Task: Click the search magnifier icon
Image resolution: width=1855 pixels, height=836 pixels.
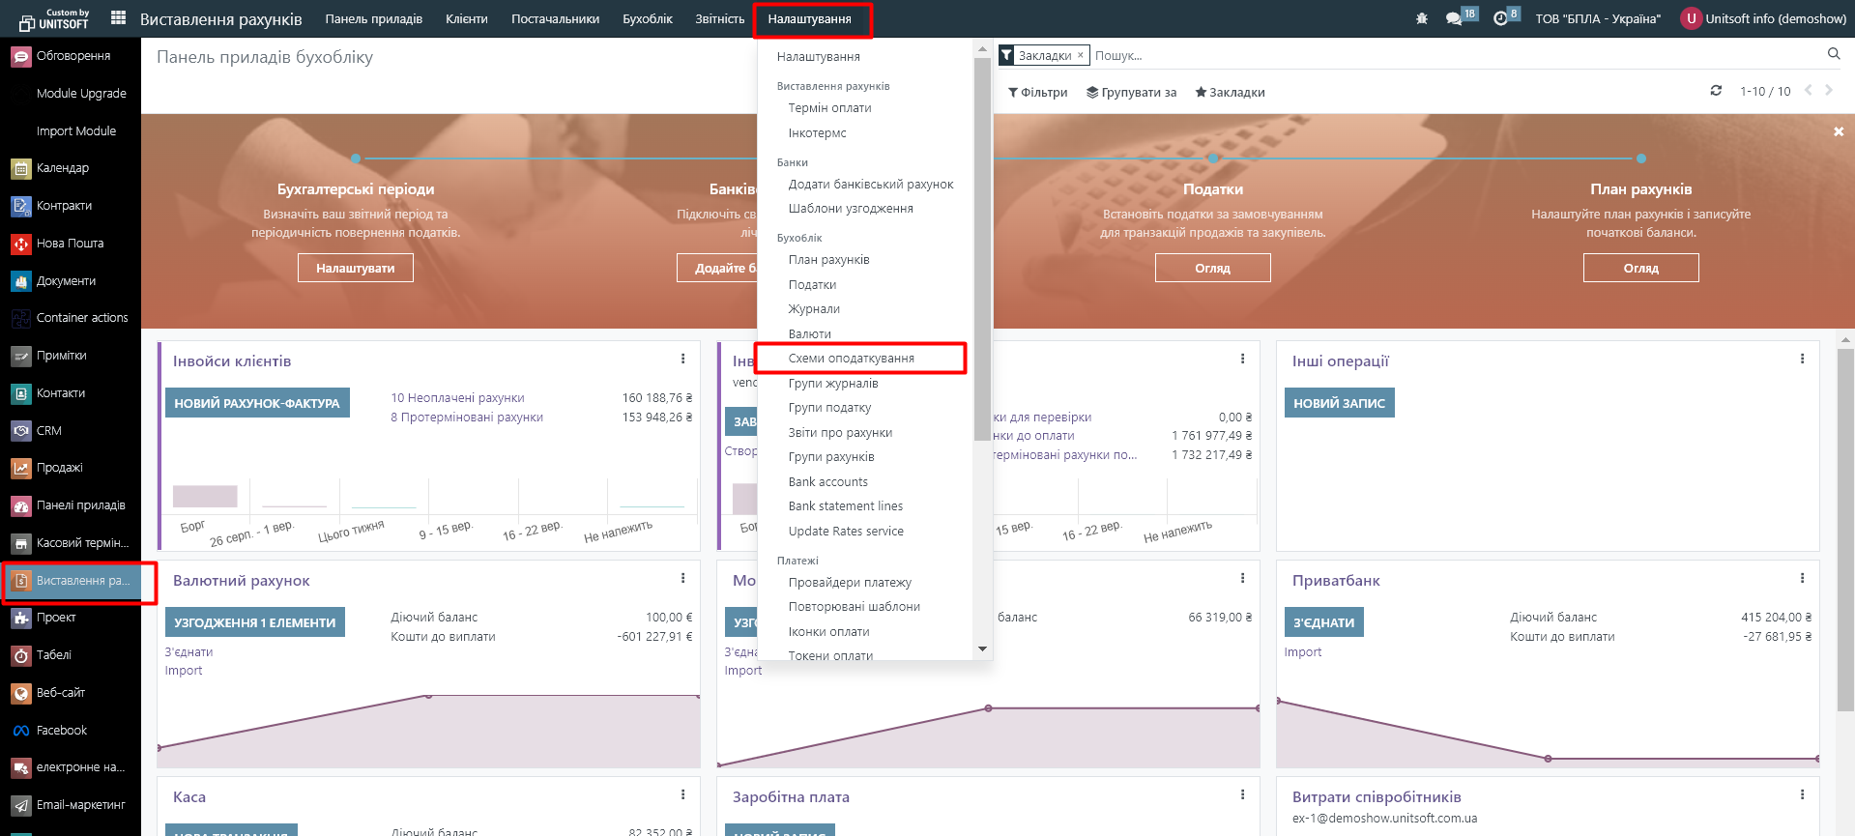Action: point(1833,54)
